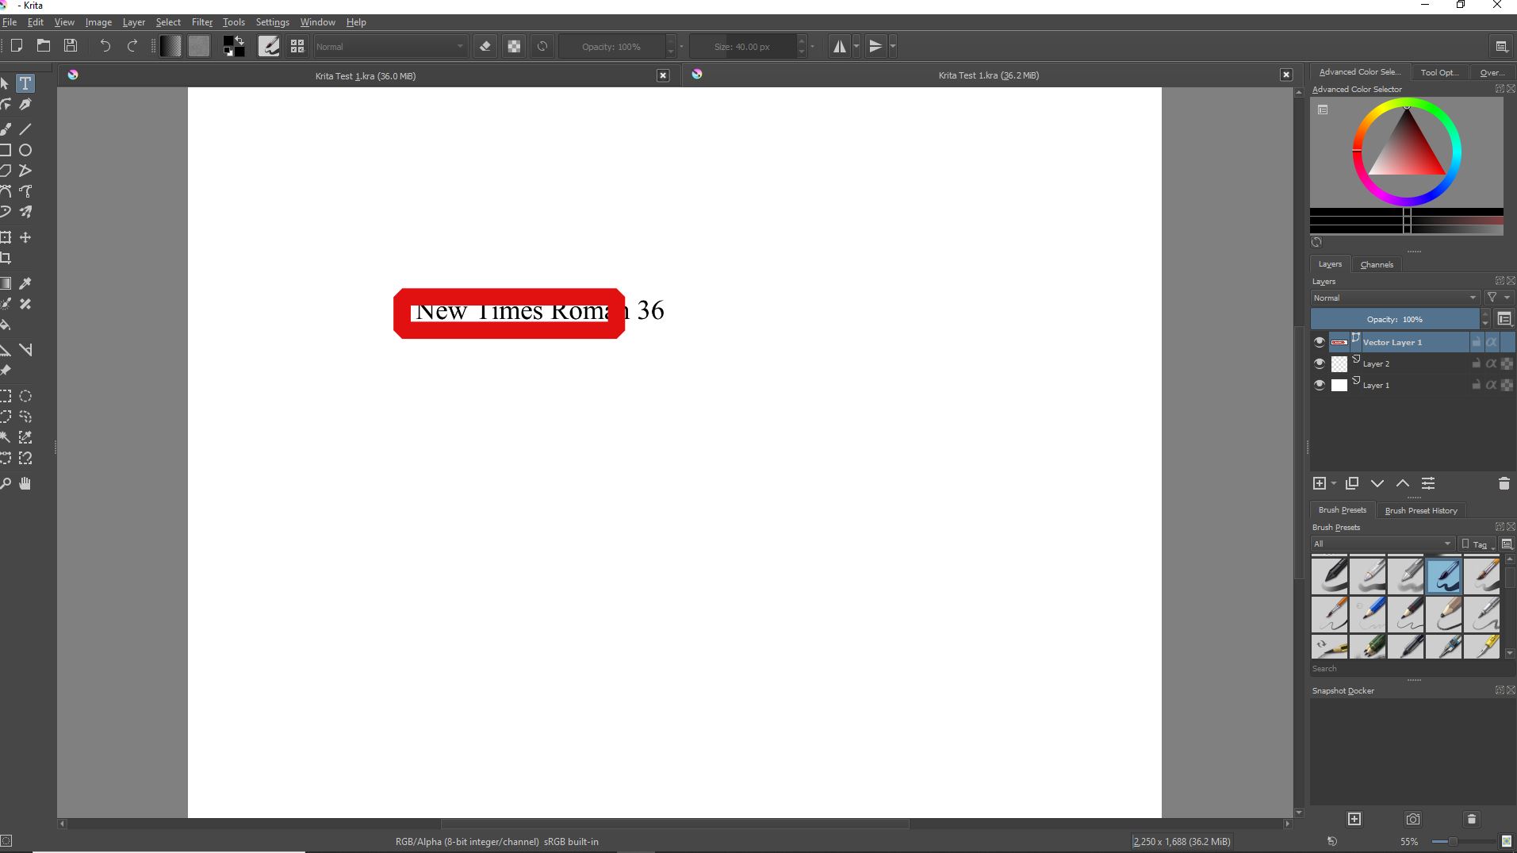This screenshot has height=853, width=1517.
Task: Hide Layer 2 using eye icon
Action: point(1320,363)
